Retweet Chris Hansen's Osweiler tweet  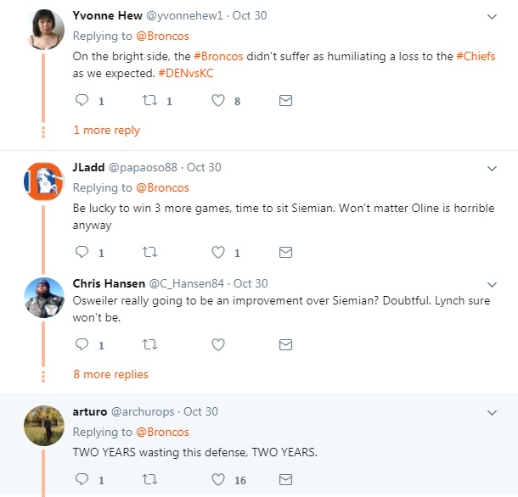tap(150, 344)
